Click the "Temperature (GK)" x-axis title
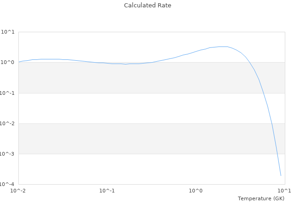Viewport: 294px width, 221px height. pos(261,198)
